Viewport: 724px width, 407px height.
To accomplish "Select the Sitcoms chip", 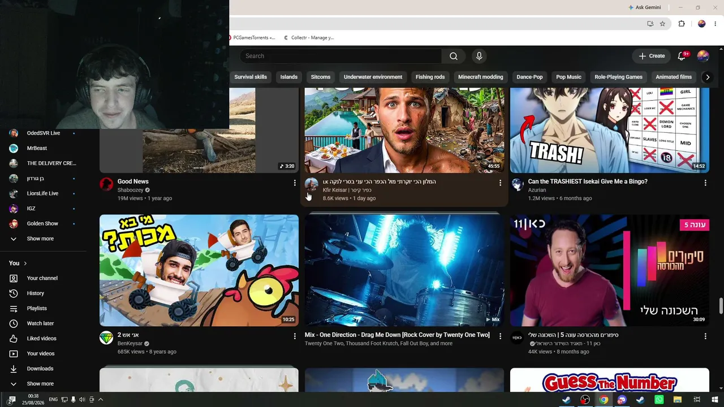I will click(x=321, y=77).
